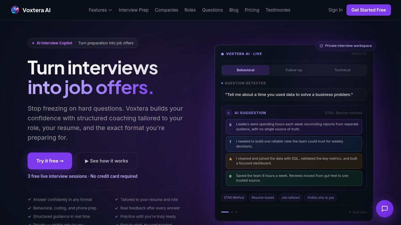Open the chat widget bubble icon

pos(385,209)
